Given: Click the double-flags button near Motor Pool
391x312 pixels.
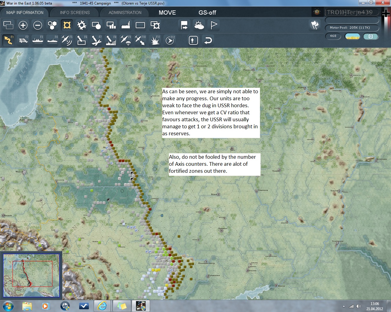Looking at the screenshot, I should point(315,25).
